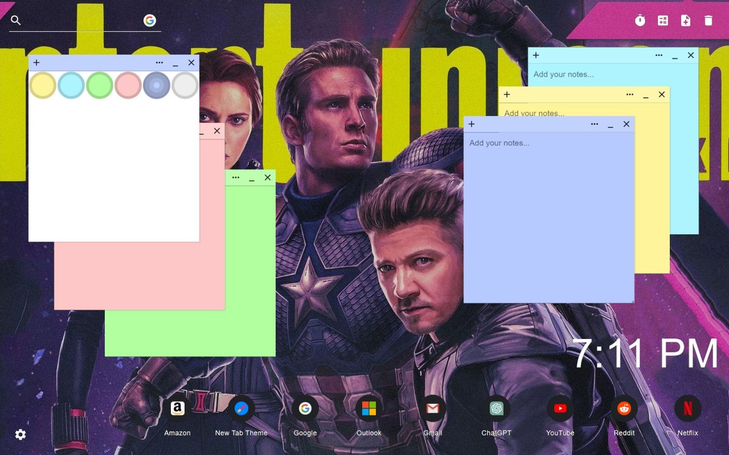Open the stopwatch timer tool
Viewport: 729px width, 455px height.
click(640, 20)
